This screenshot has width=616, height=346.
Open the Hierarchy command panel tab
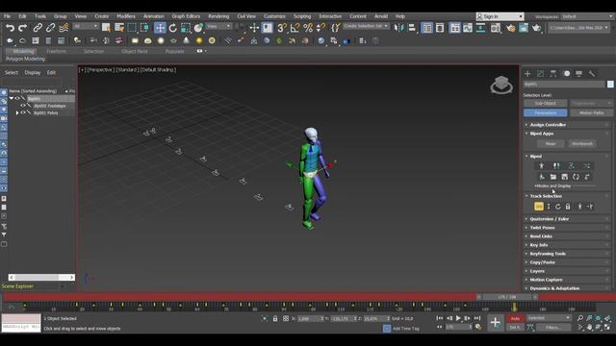coord(553,73)
